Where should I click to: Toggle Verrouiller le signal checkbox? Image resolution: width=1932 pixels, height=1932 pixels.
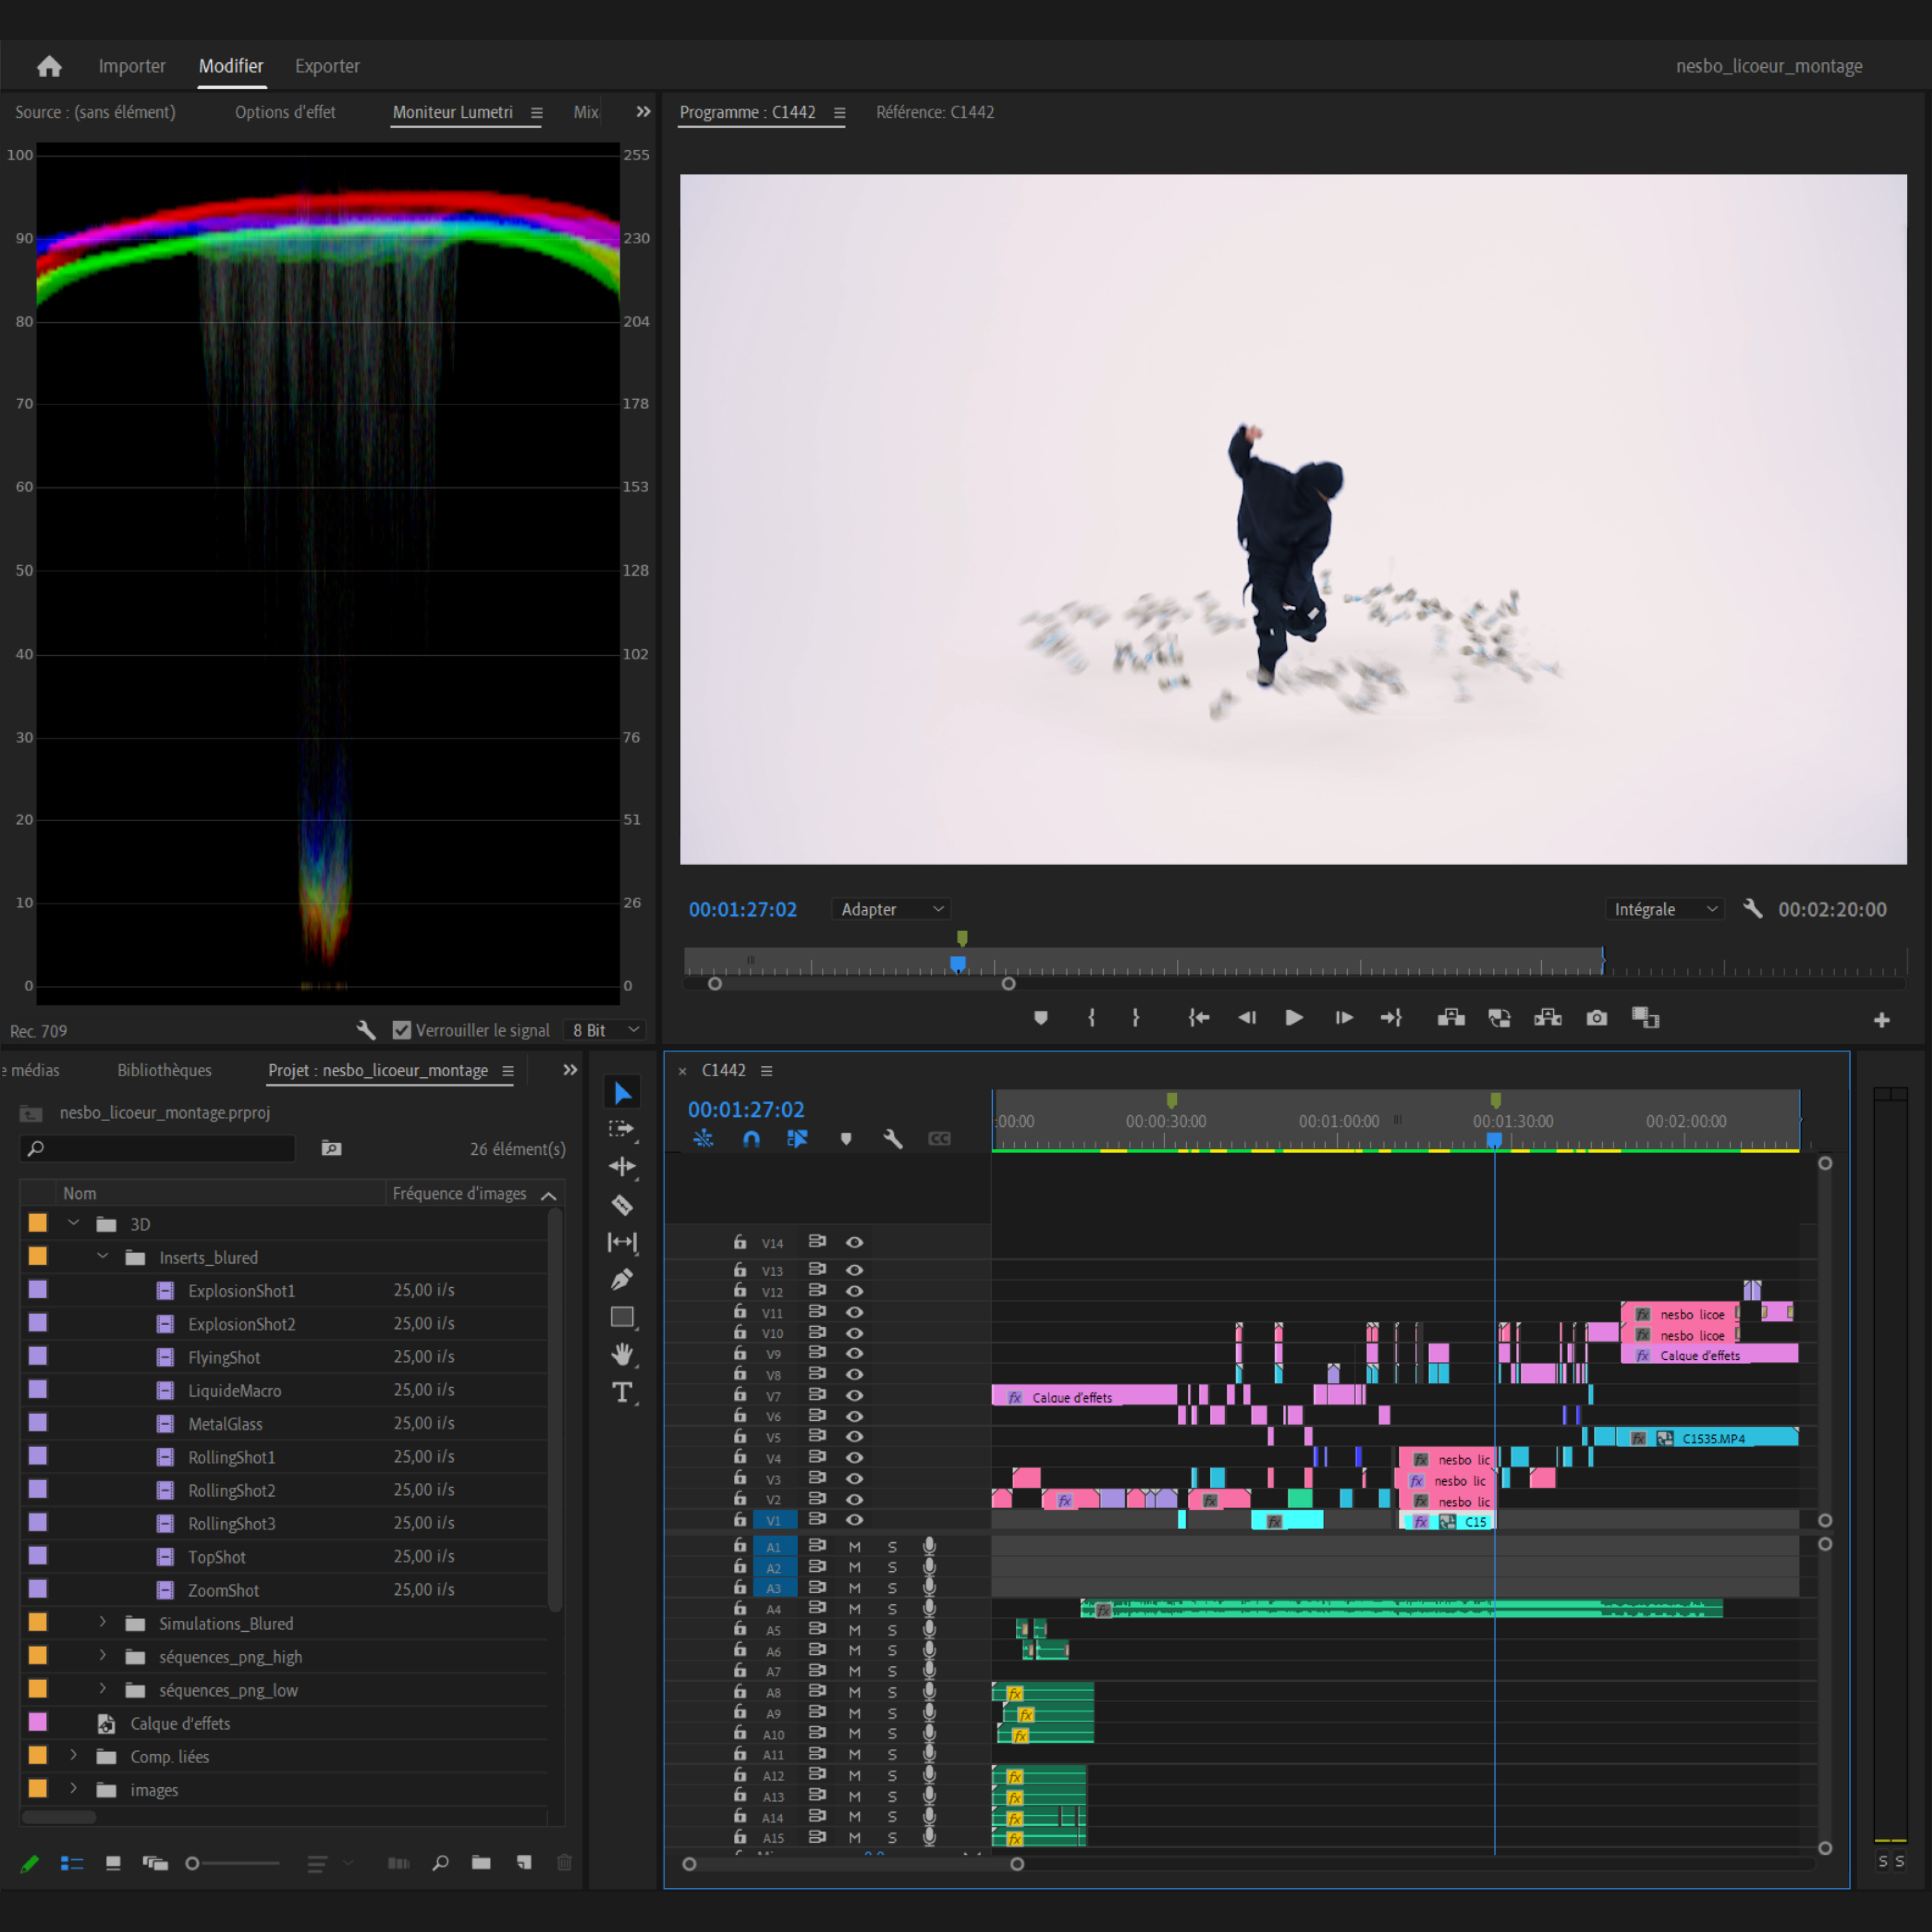click(402, 1030)
